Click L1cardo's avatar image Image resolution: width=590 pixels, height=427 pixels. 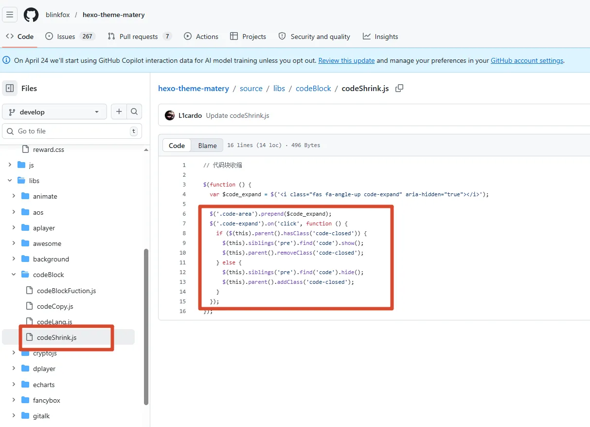pos(170,115)
